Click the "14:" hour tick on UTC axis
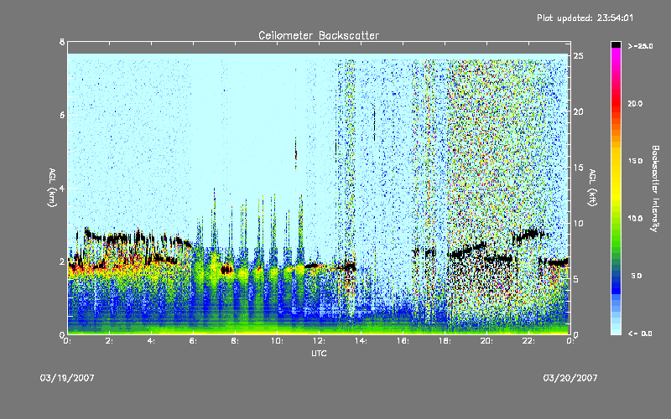 click(x=361, y=341)
